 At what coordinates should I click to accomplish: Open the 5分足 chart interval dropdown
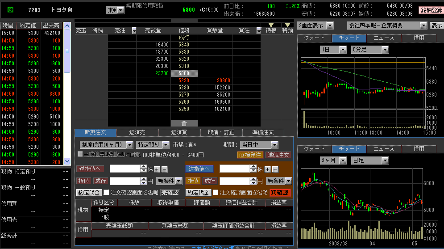pyautogui.click(x=385, y=50)
